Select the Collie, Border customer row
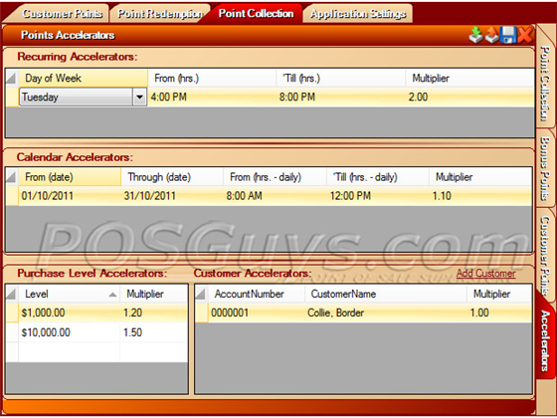 [x=363, y=313]
